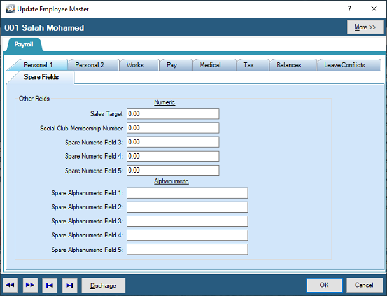Click the Alphanumeric section heading

click(171, 181)
